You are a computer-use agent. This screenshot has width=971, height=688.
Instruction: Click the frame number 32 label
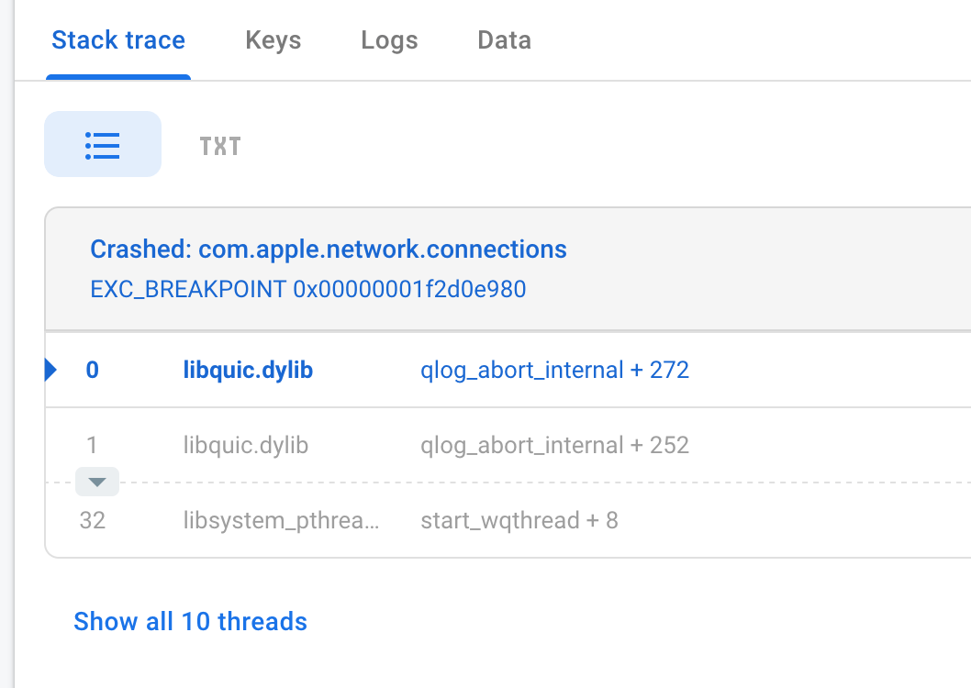(x=93, y=520)
